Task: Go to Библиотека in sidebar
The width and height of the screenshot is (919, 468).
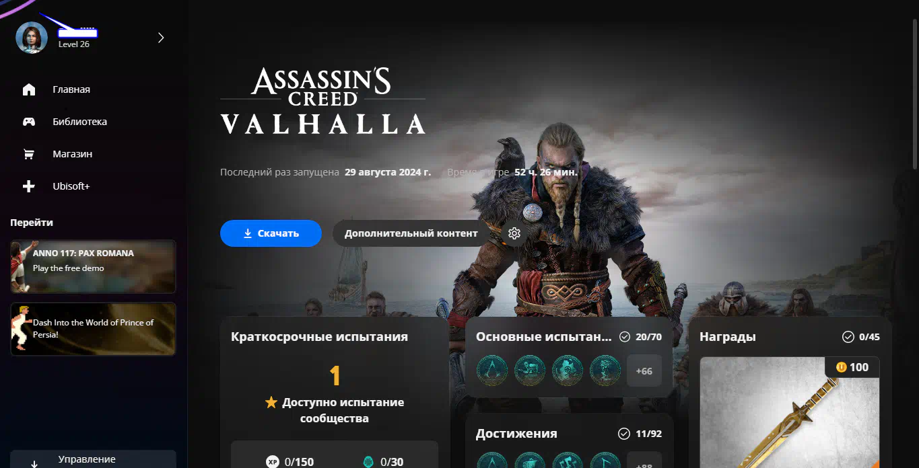Action: coord(80,122)
